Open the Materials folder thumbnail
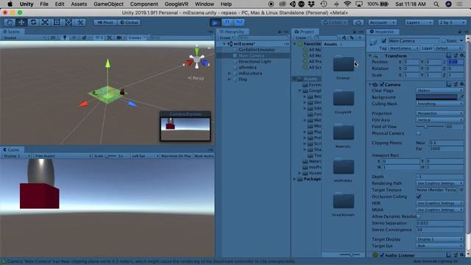The height and width of the screenshot is (265, 471). 344,132
